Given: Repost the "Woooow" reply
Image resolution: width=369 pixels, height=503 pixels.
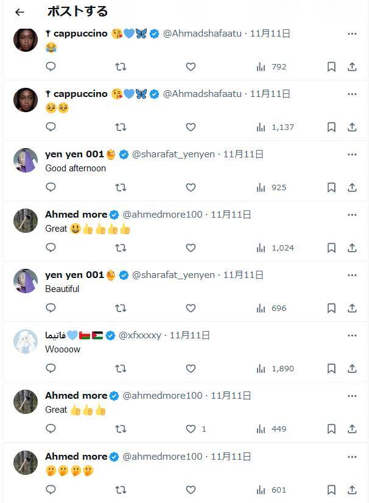Looking at the screenshot, I should (121, 368).
